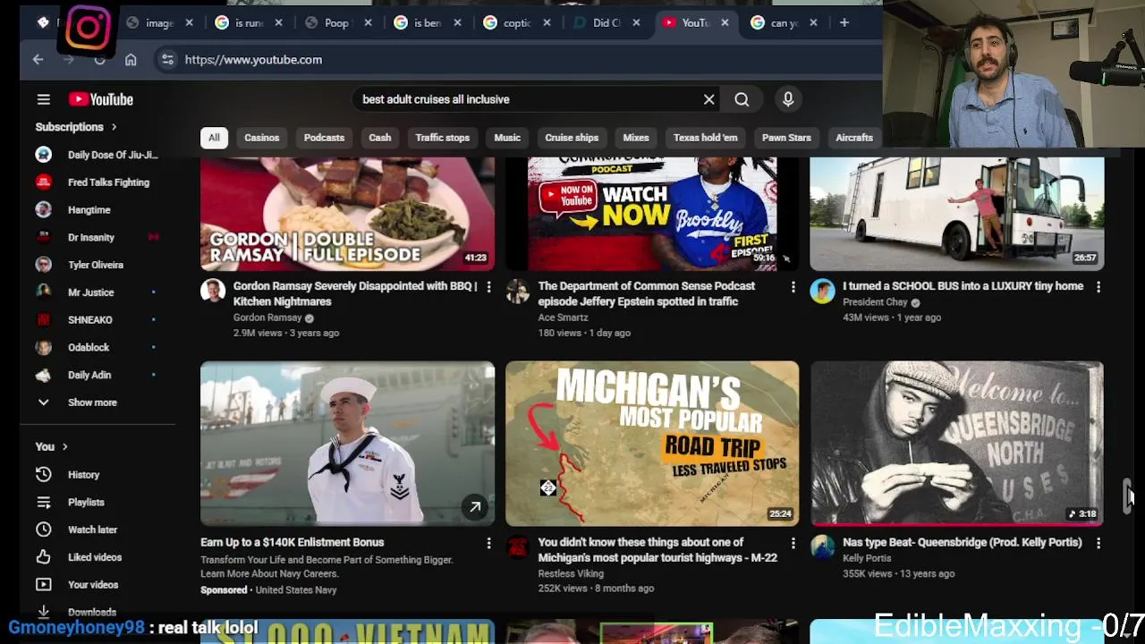The image size is (1145, 644).
Task: Play Michigan's Most Popular Road Trip thumbnail
Action: coord(652,443)
